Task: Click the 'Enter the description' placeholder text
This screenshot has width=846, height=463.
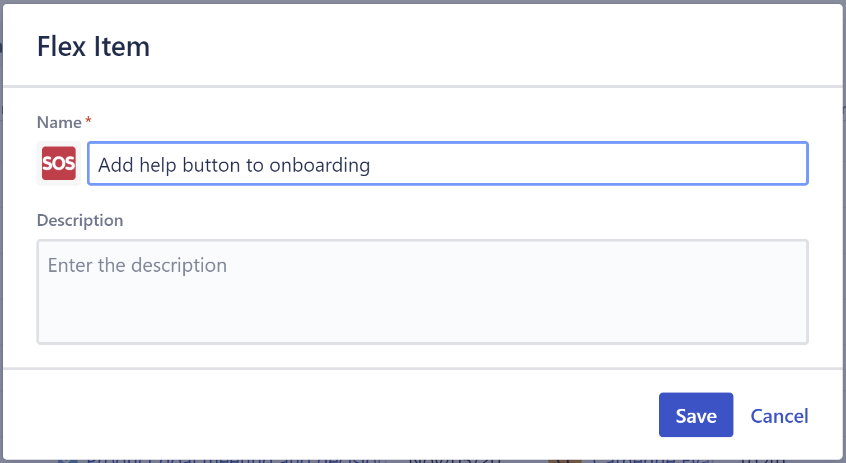Action: 137,265
